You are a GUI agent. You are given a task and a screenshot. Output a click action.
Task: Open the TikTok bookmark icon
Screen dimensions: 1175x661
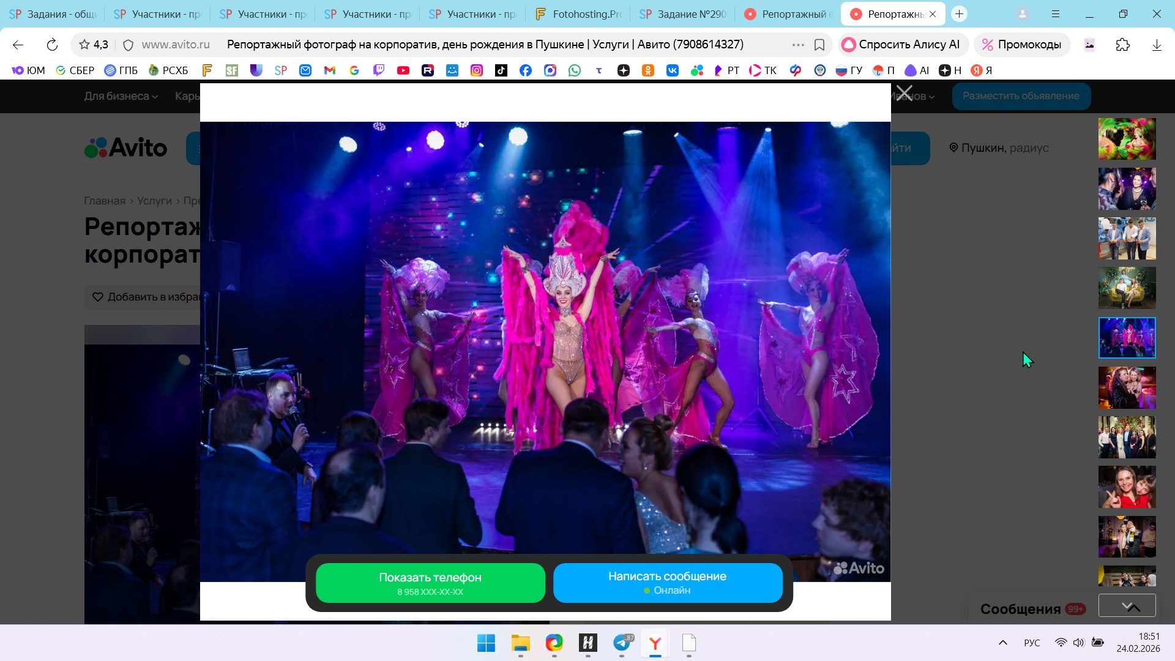coord(501,70)
